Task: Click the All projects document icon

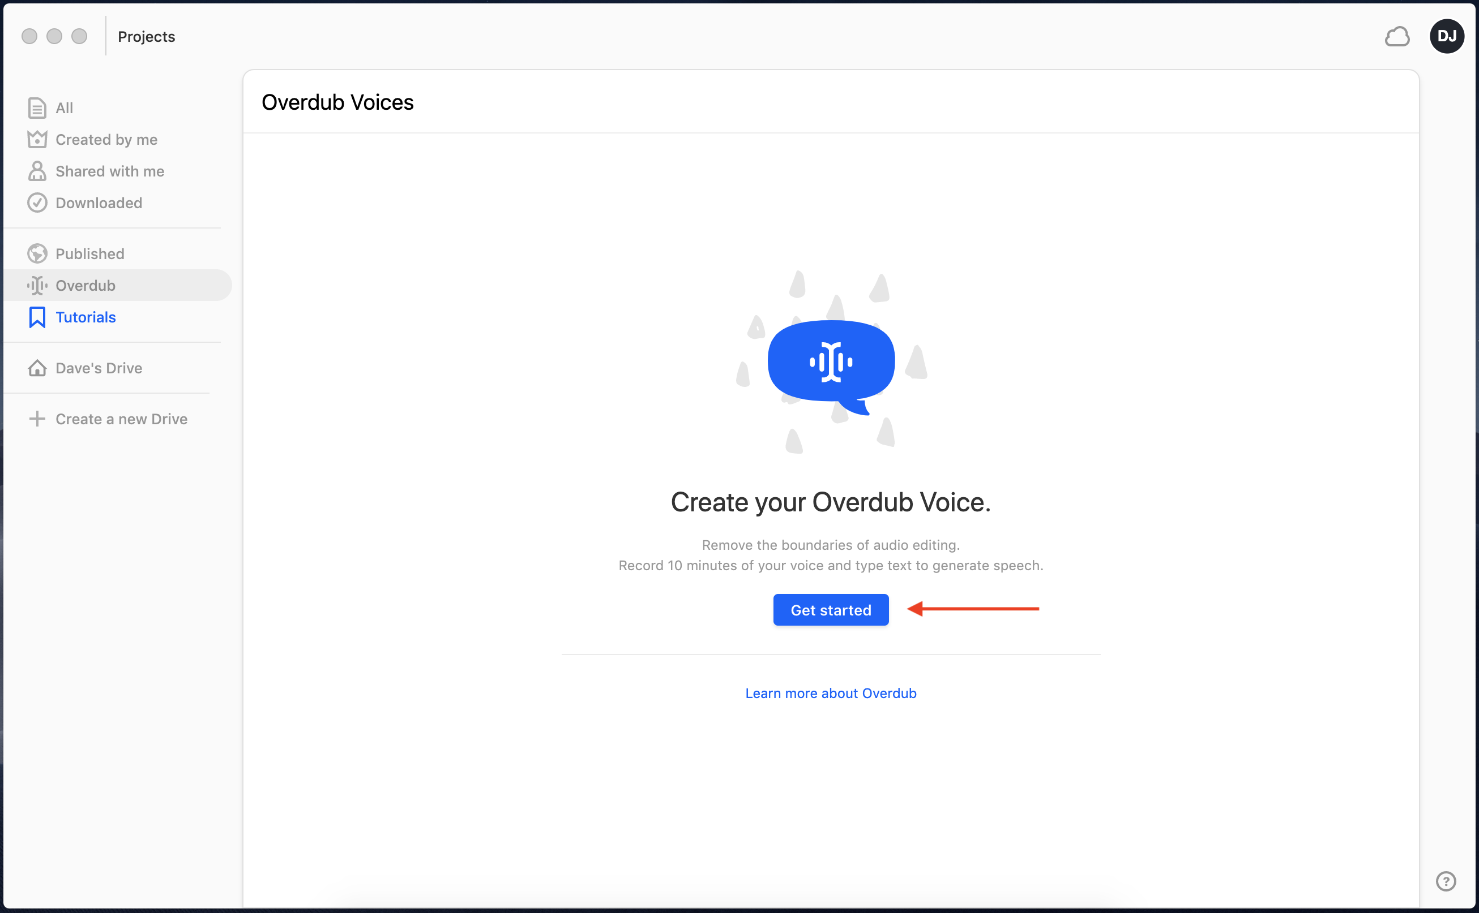Action: [x=37, y=108]
